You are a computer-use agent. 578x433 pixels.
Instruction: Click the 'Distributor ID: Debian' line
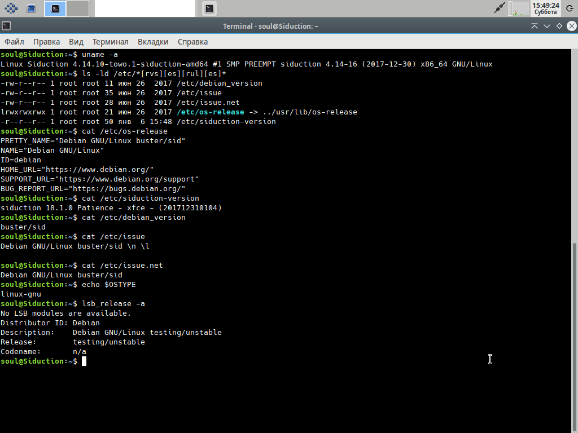pos(50,323)
